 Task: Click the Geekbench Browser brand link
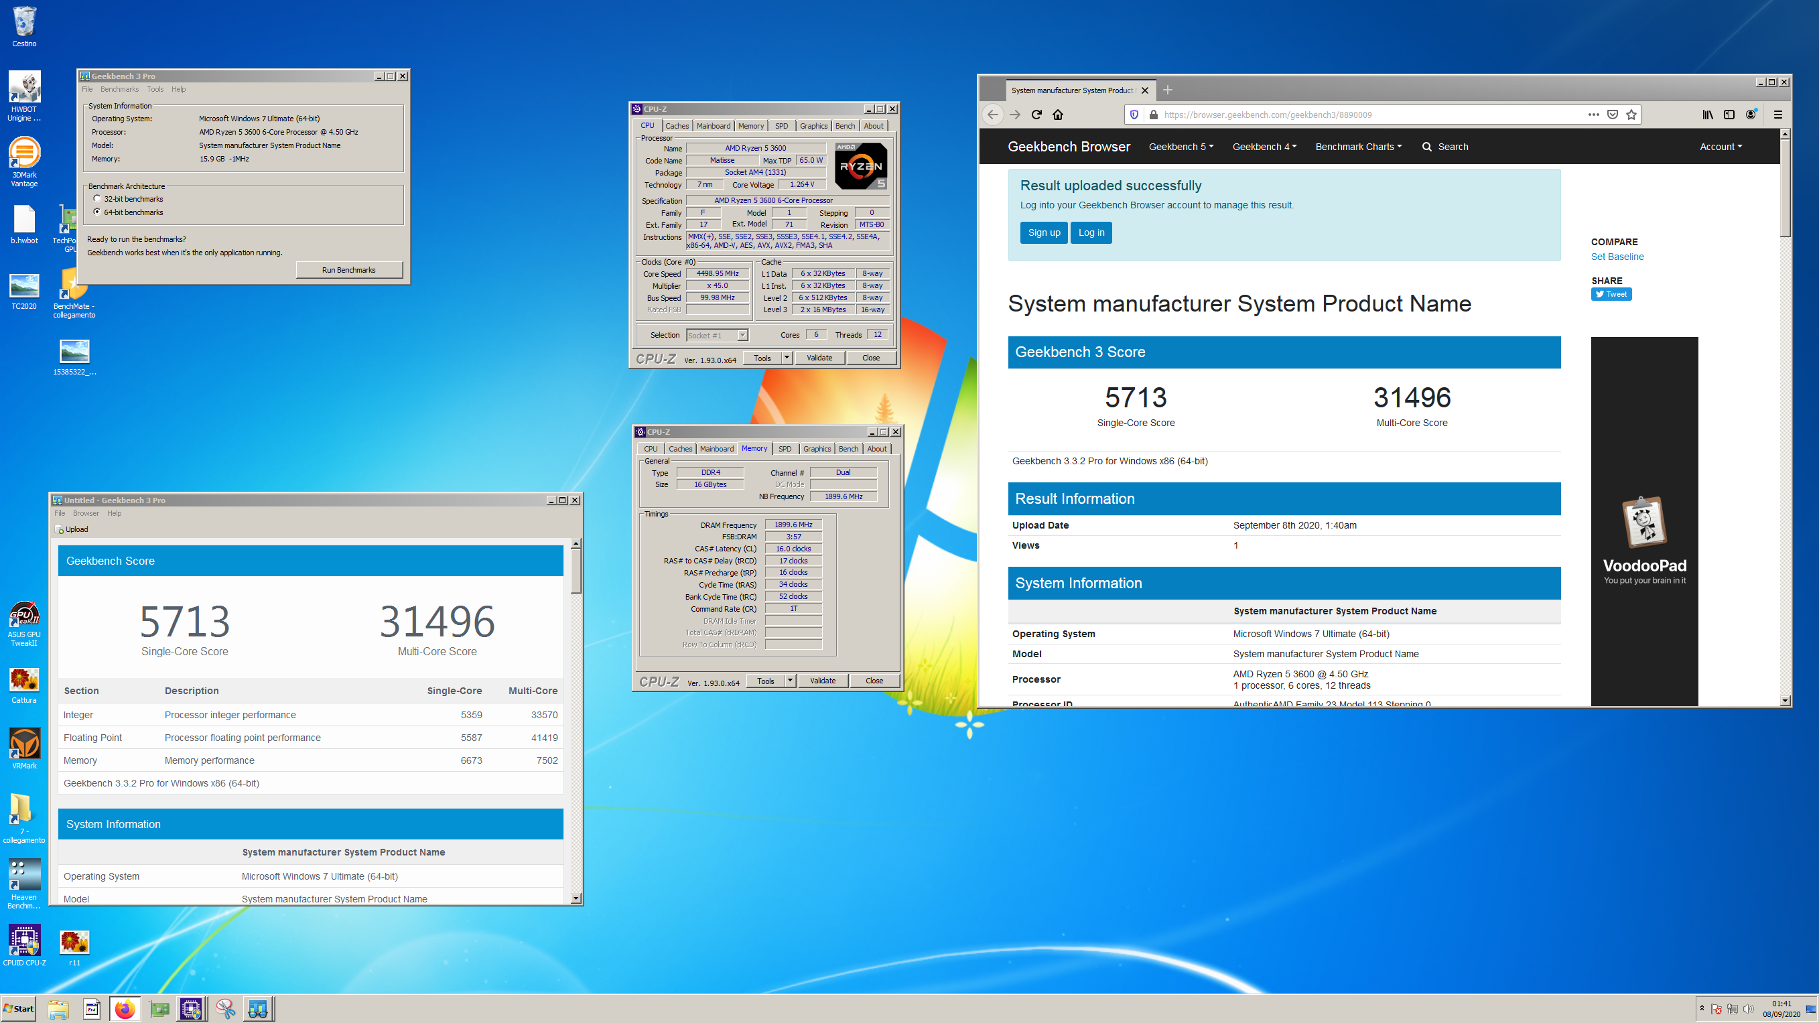pyautogui.click(x=1069, y=147)
